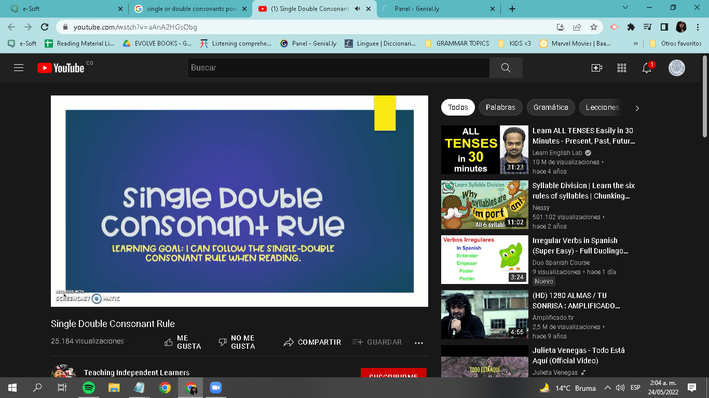Viewport: 709px width, 398px height.
Task: Click the Suscribirme button
Action: pos(393,374)
